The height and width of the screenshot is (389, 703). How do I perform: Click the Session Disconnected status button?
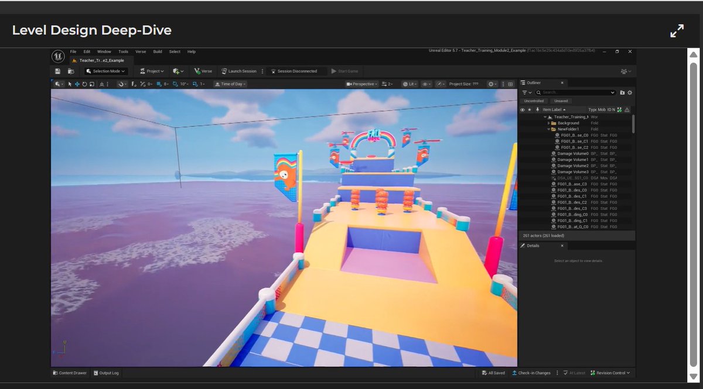pos(297,71)
